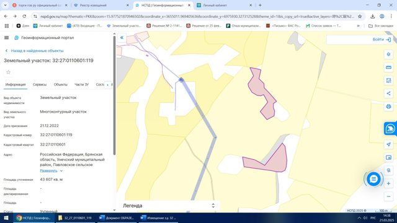Open the Все закладки folder
Image resolution: width=397 pixels, height=223 pixels.
click(x=380, y=26)
